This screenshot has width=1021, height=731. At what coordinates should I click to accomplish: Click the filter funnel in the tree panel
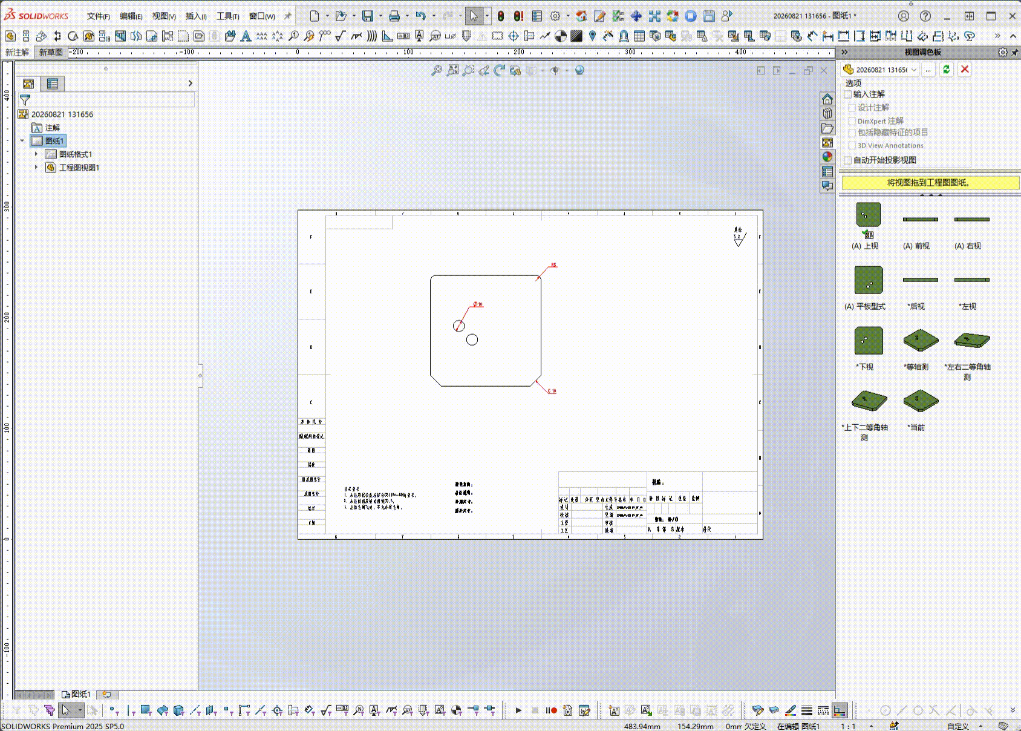click(x=25, y=100)
